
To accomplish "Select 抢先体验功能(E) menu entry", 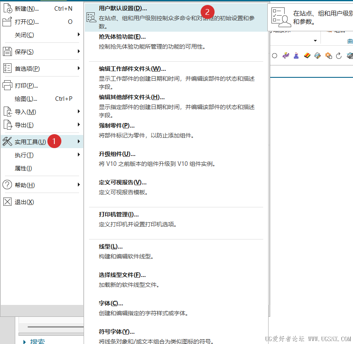I will (x=176, y=42).
